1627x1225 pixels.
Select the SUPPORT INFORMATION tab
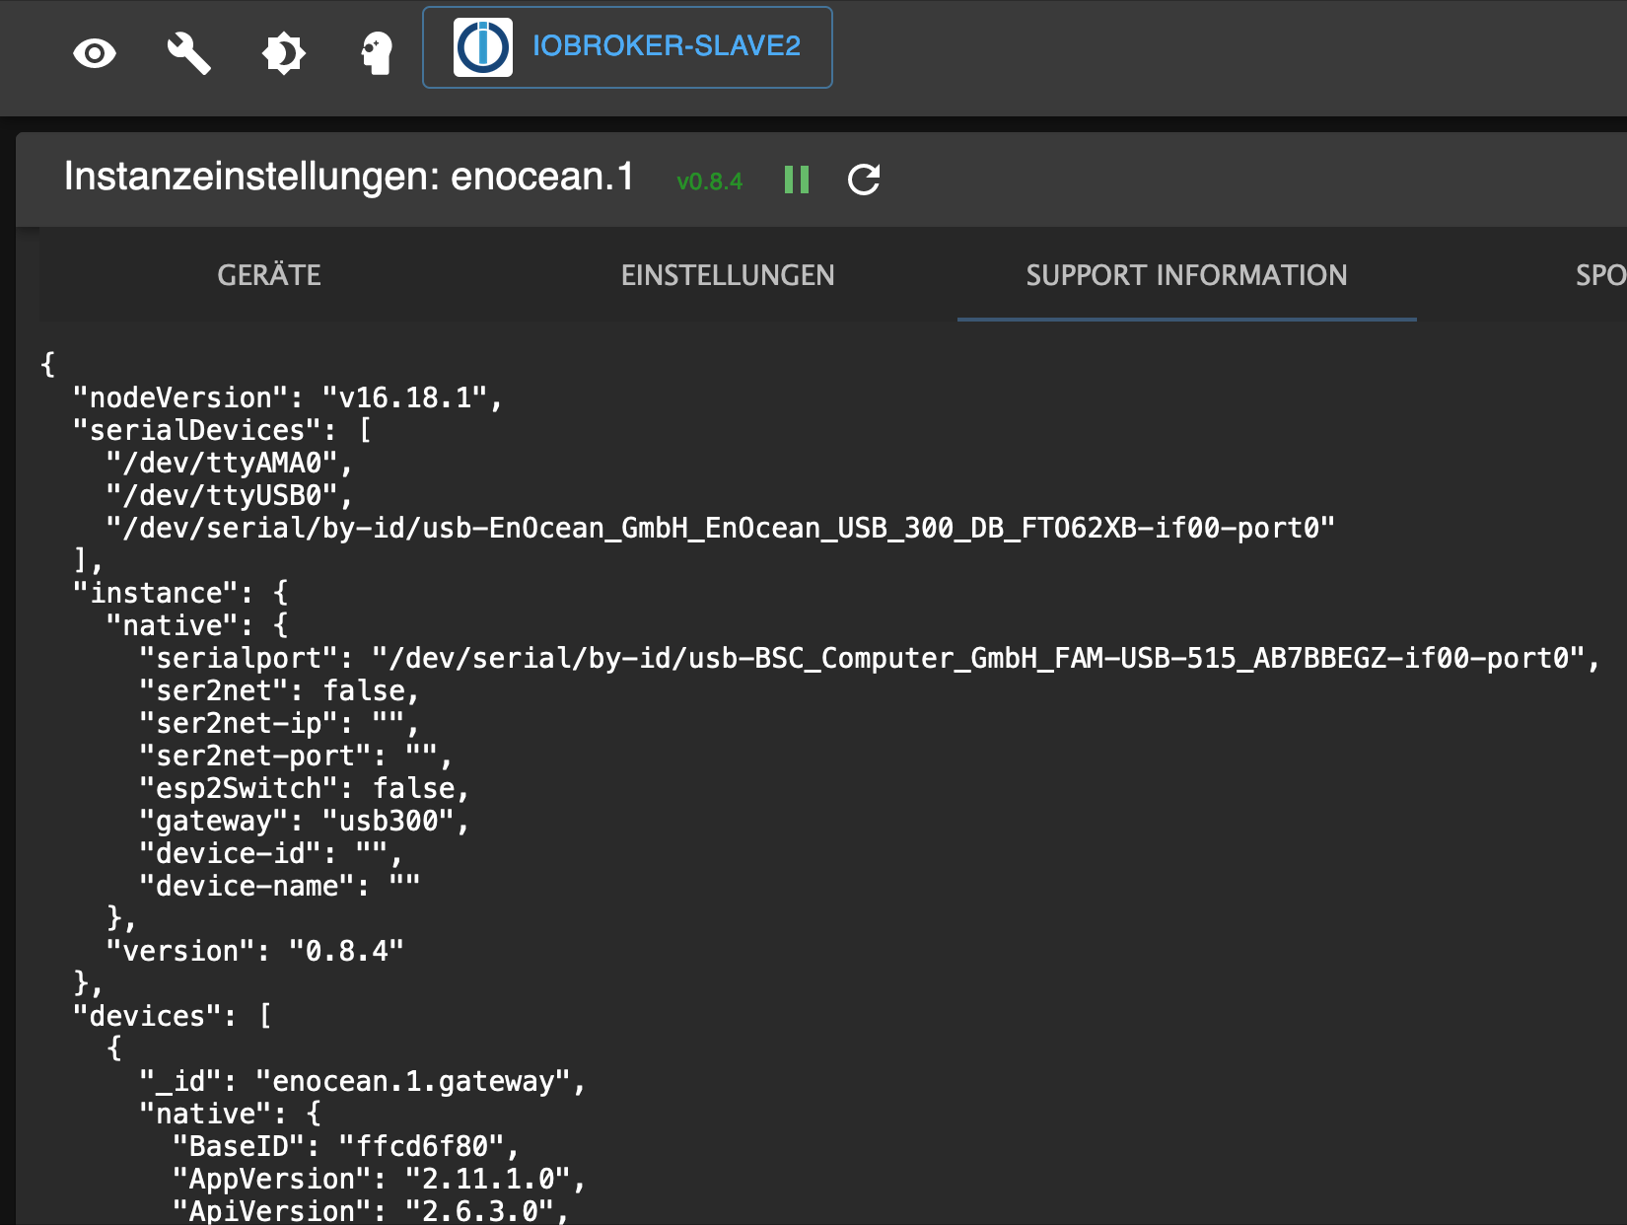[1186, 275]
